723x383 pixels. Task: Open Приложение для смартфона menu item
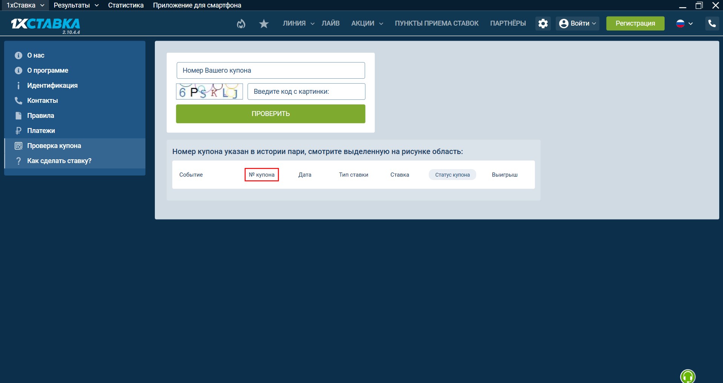[197, 5]
